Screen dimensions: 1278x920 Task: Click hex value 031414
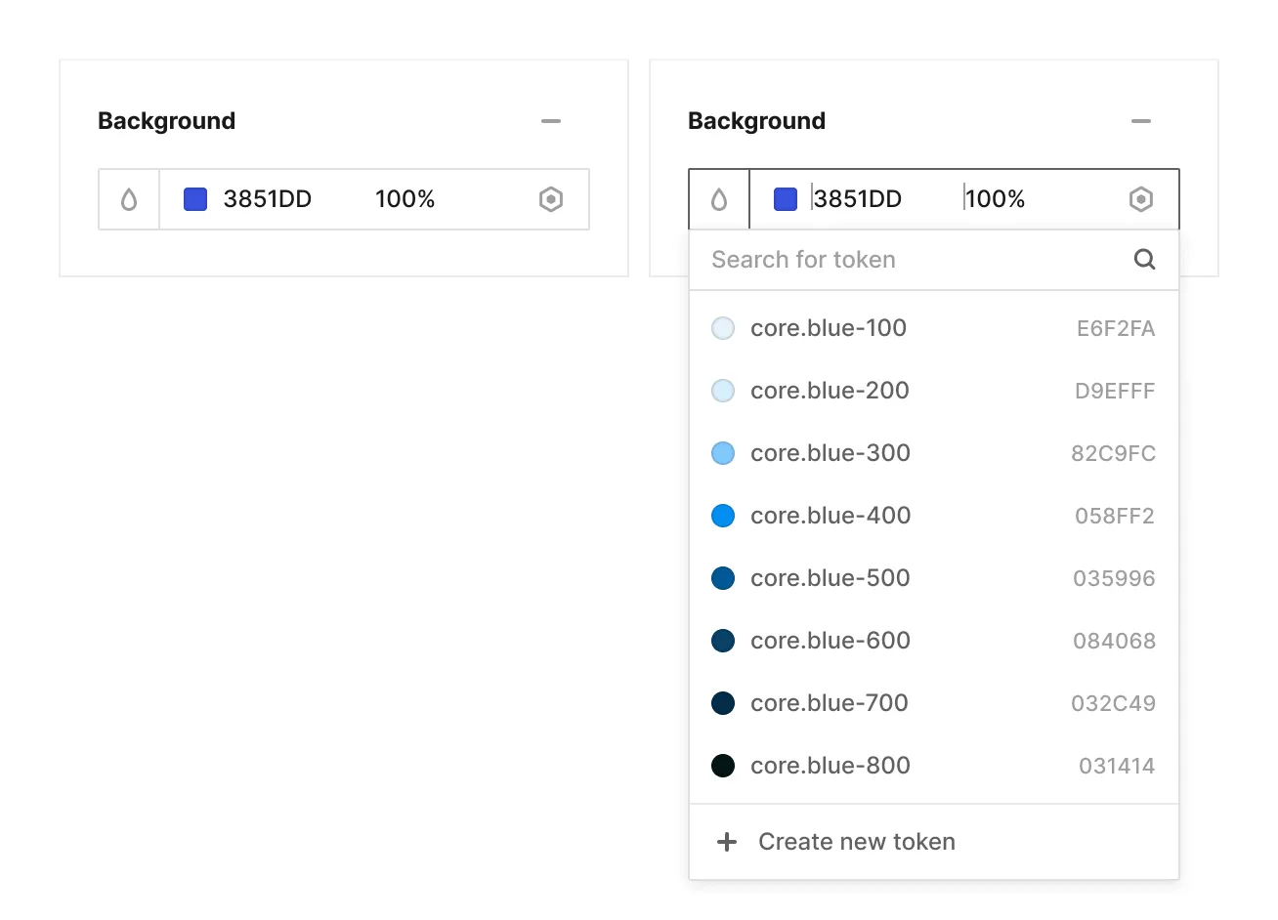click(x=1117, y=767)
